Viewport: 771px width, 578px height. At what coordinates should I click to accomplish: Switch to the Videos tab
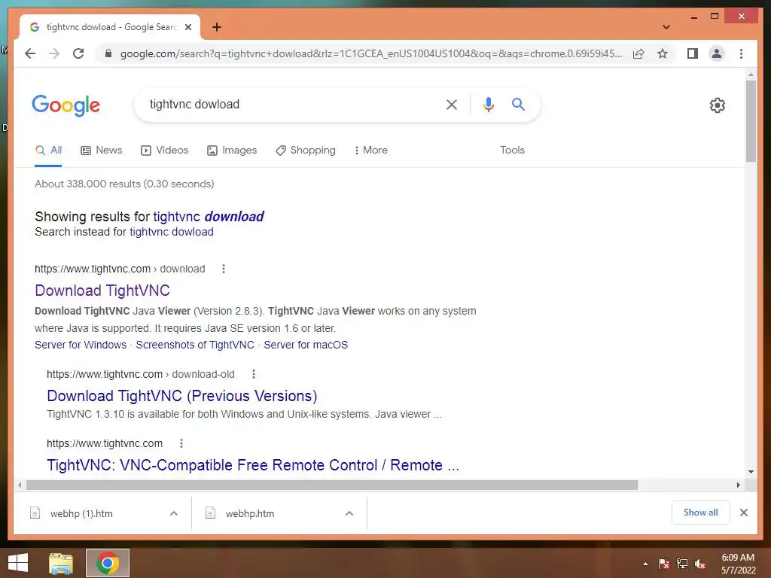165,151
